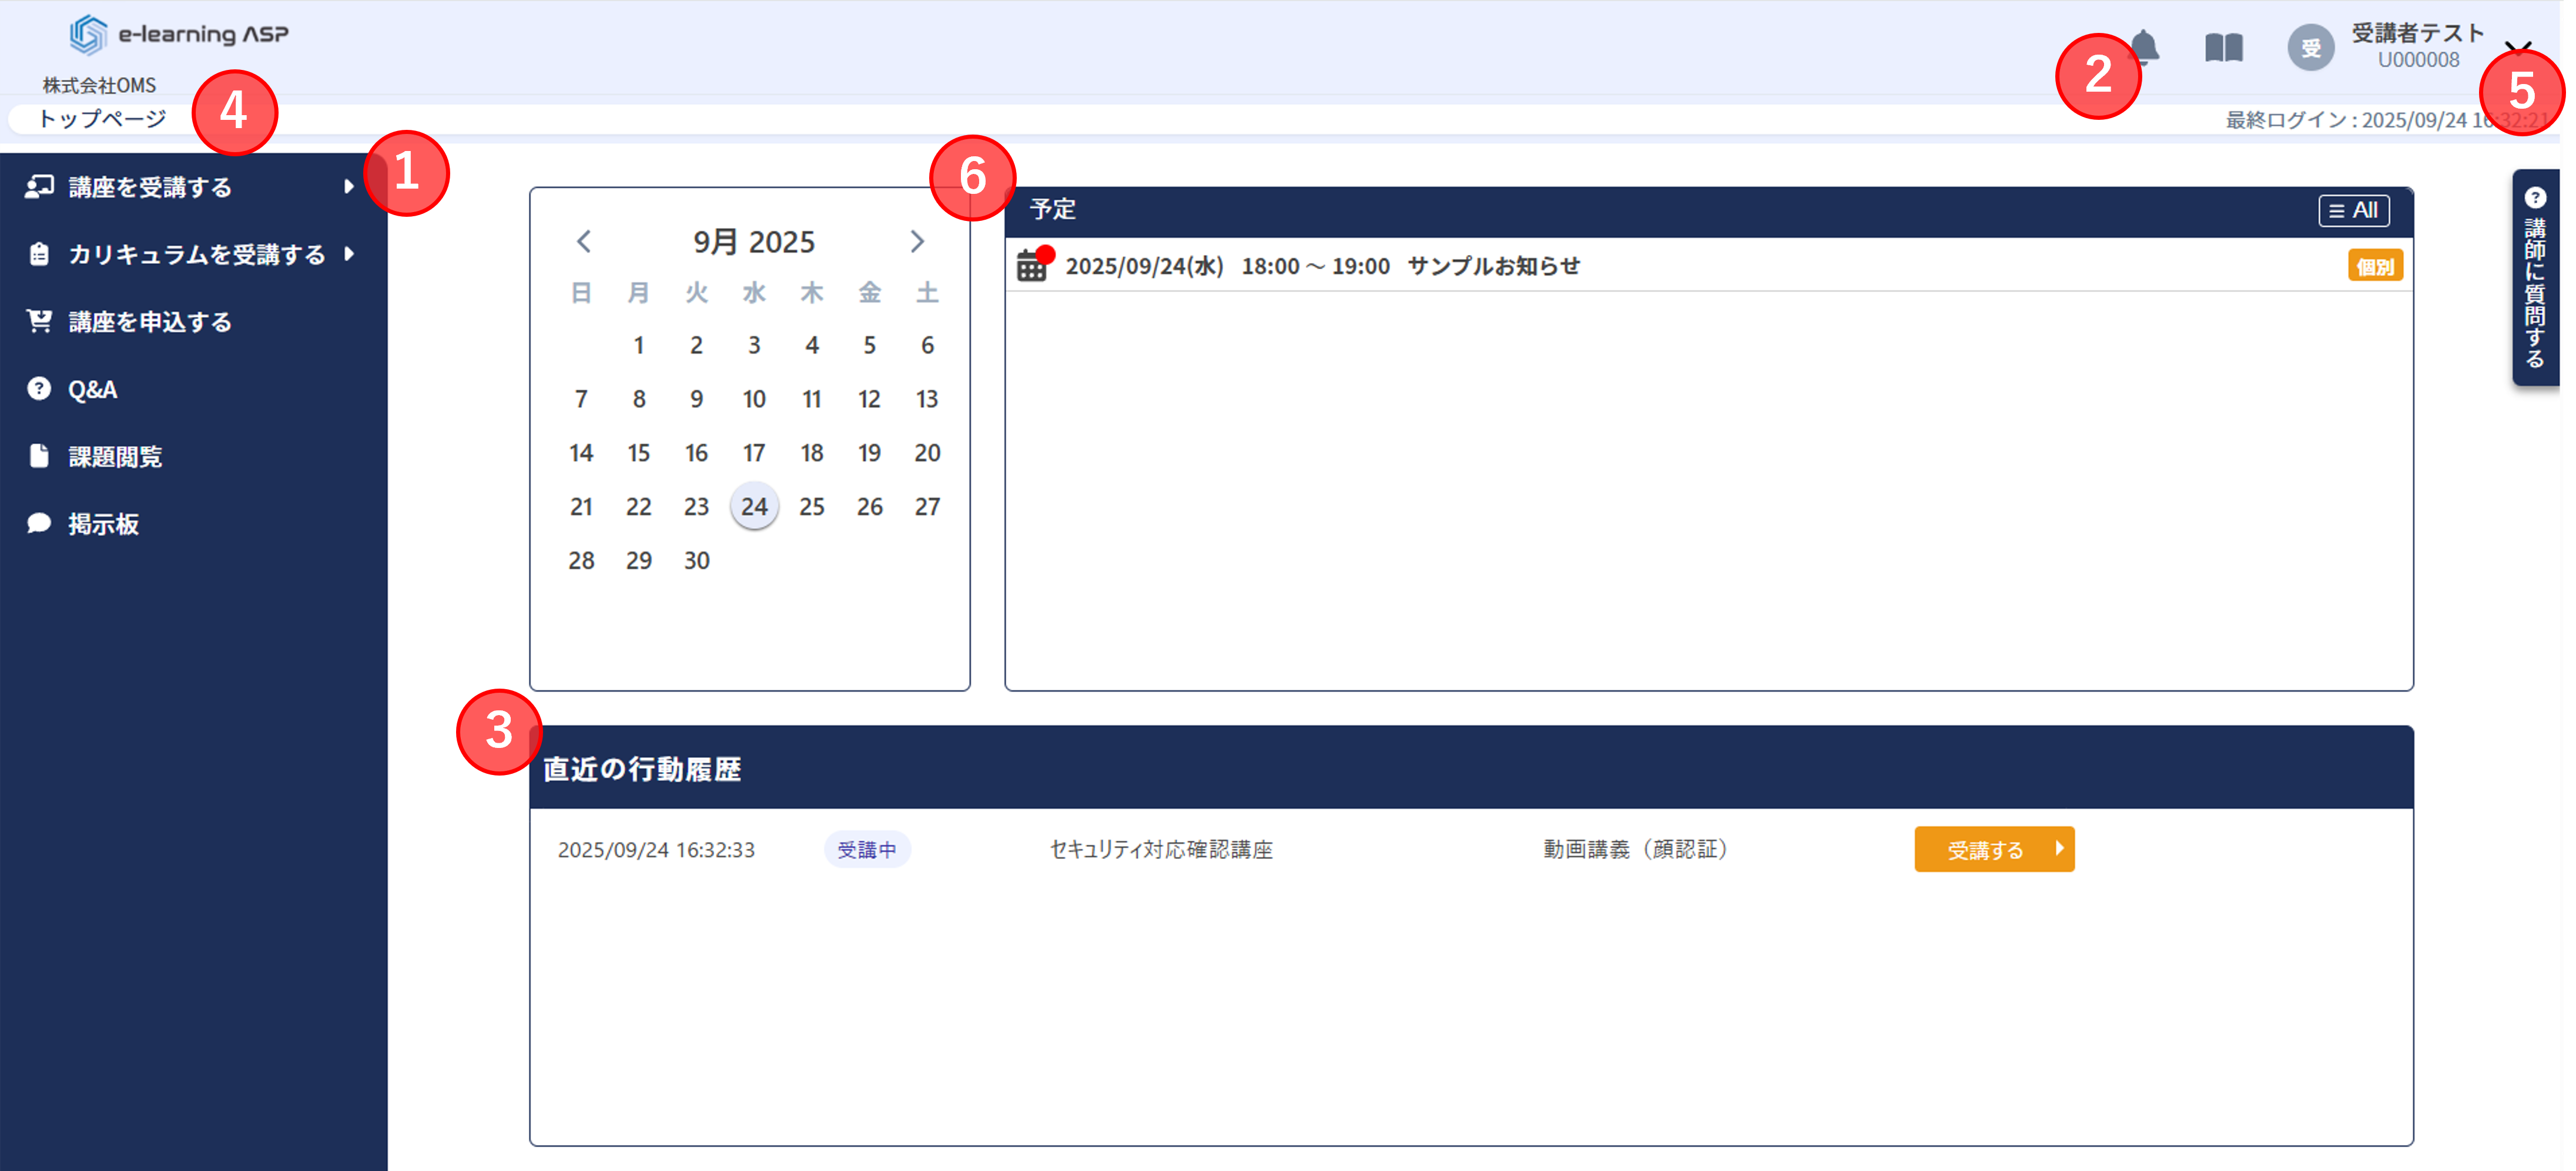Click the calendar icon beside サンプルお知らせ
The width and height of the screenshot is (2576, 1171).
(1031, 266)
